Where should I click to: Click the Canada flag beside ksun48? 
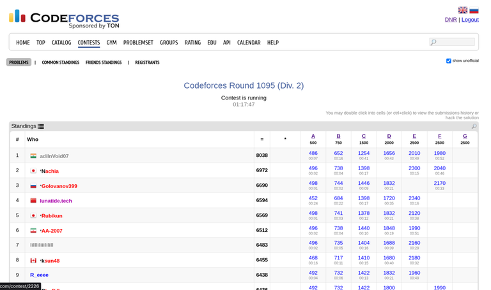(x=33, y=260)
